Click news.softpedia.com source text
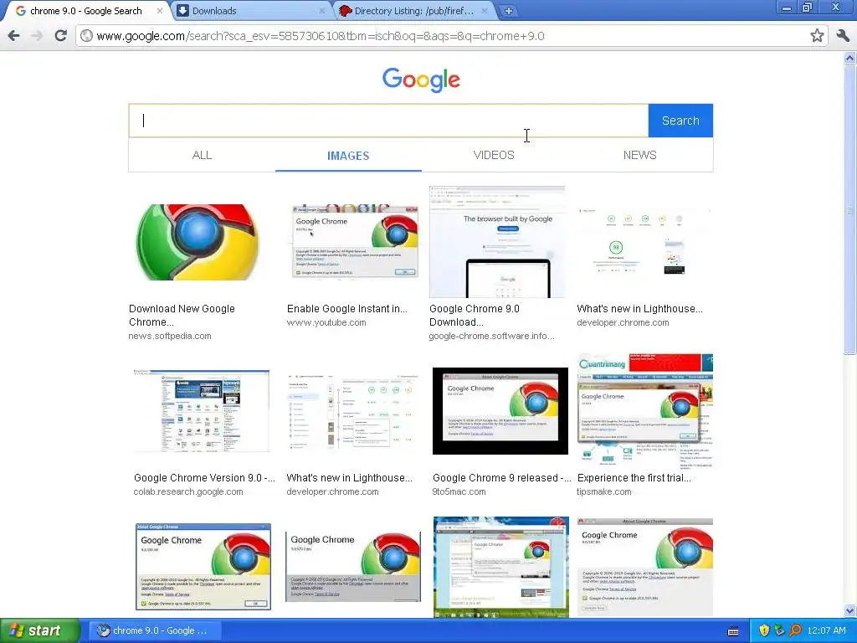The width and height of the screenshot is (857, 643). (x=170, y=337)
